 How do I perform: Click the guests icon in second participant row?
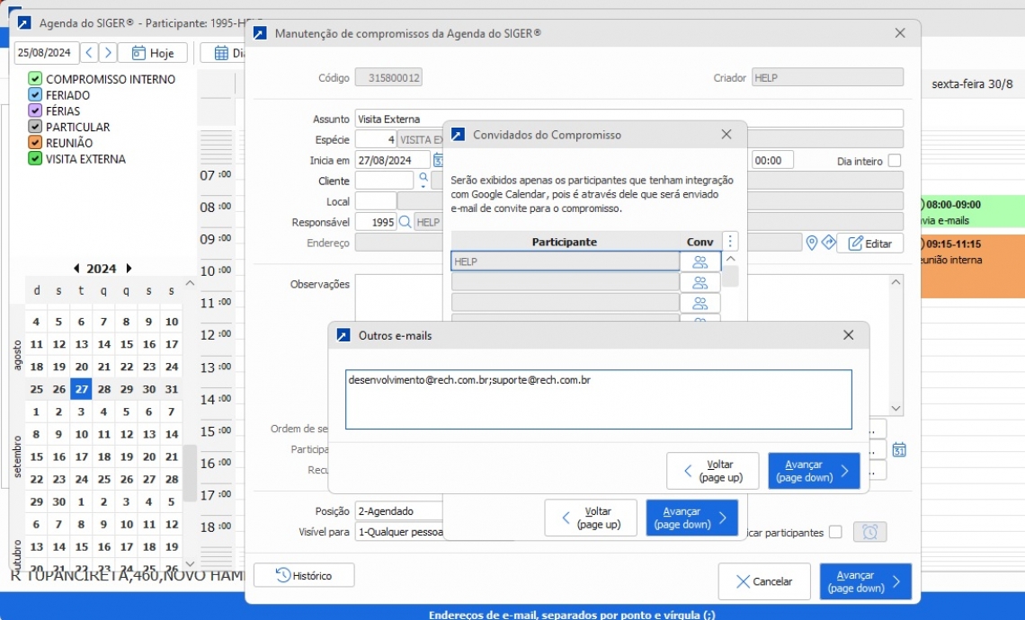point(700,282)
